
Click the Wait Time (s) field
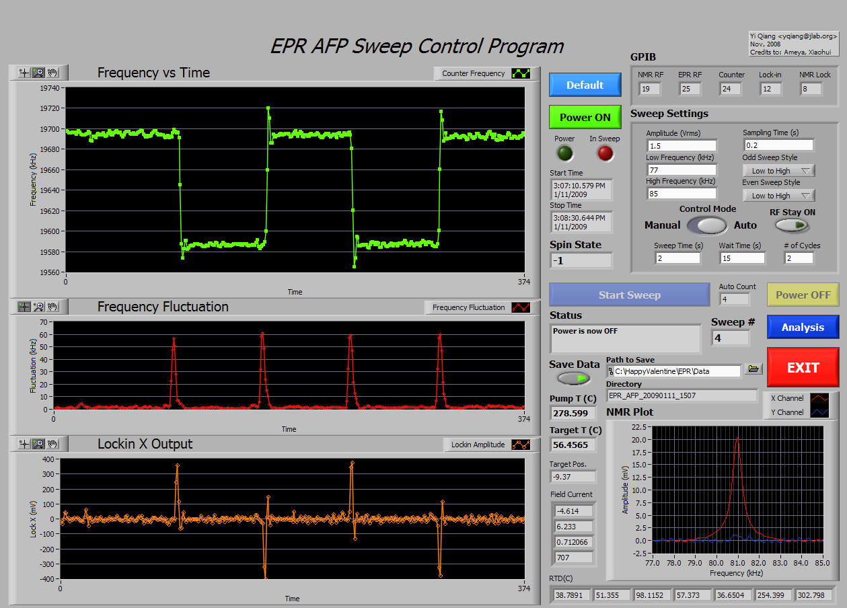pos(742,258)
